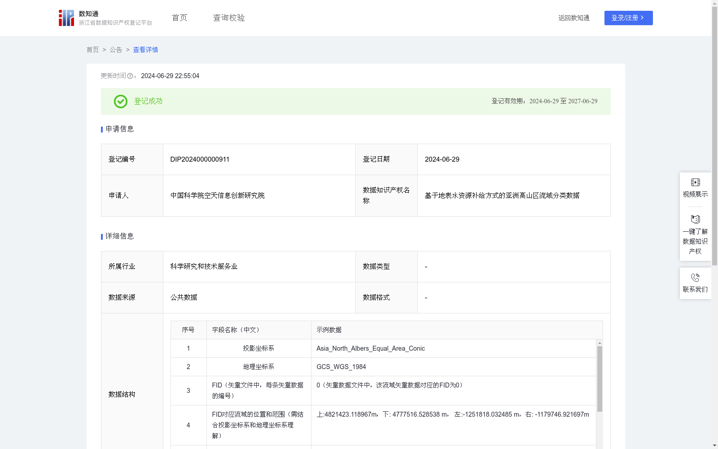This screenshot has width=718, height=449.
Task: Click the inner table scroll-up arrow
Action: click(600, 343)
